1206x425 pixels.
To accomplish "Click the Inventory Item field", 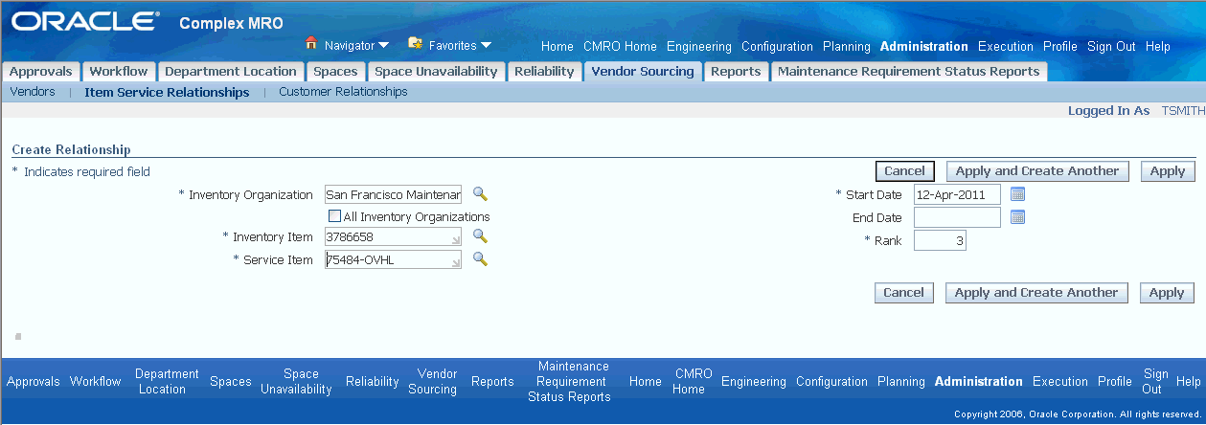I will click(394, 236).
